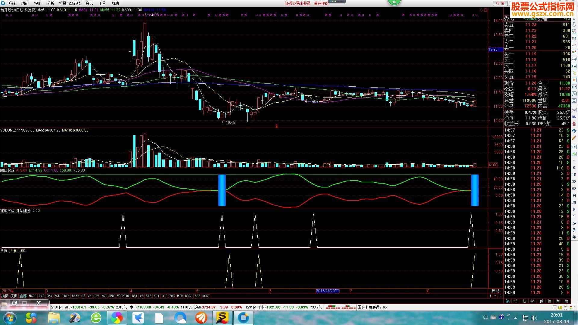Click the 自 (self-select) sidebar icon
Screen dimensions: 578x325
click(x=574, y=79)
